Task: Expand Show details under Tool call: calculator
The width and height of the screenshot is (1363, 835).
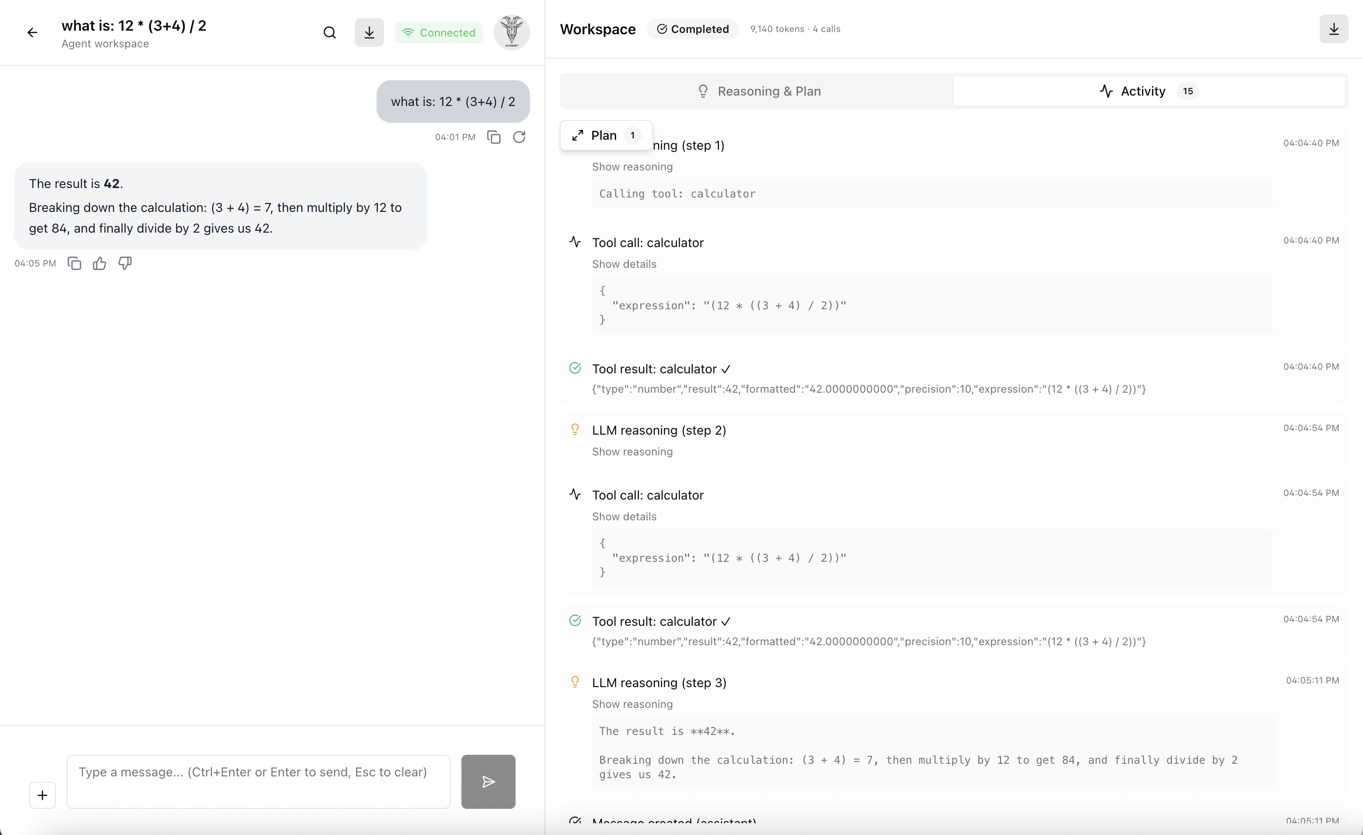Action: [624, 264]
